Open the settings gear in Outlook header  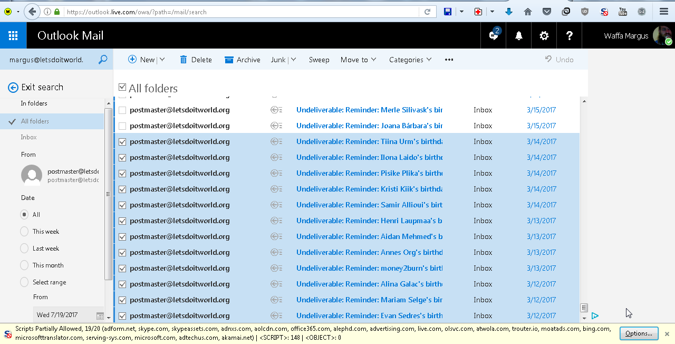(544, 36)
